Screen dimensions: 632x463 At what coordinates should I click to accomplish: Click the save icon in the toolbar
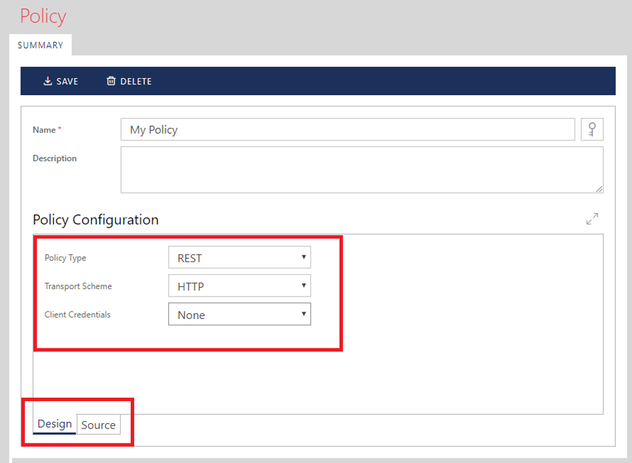point(47,82)
